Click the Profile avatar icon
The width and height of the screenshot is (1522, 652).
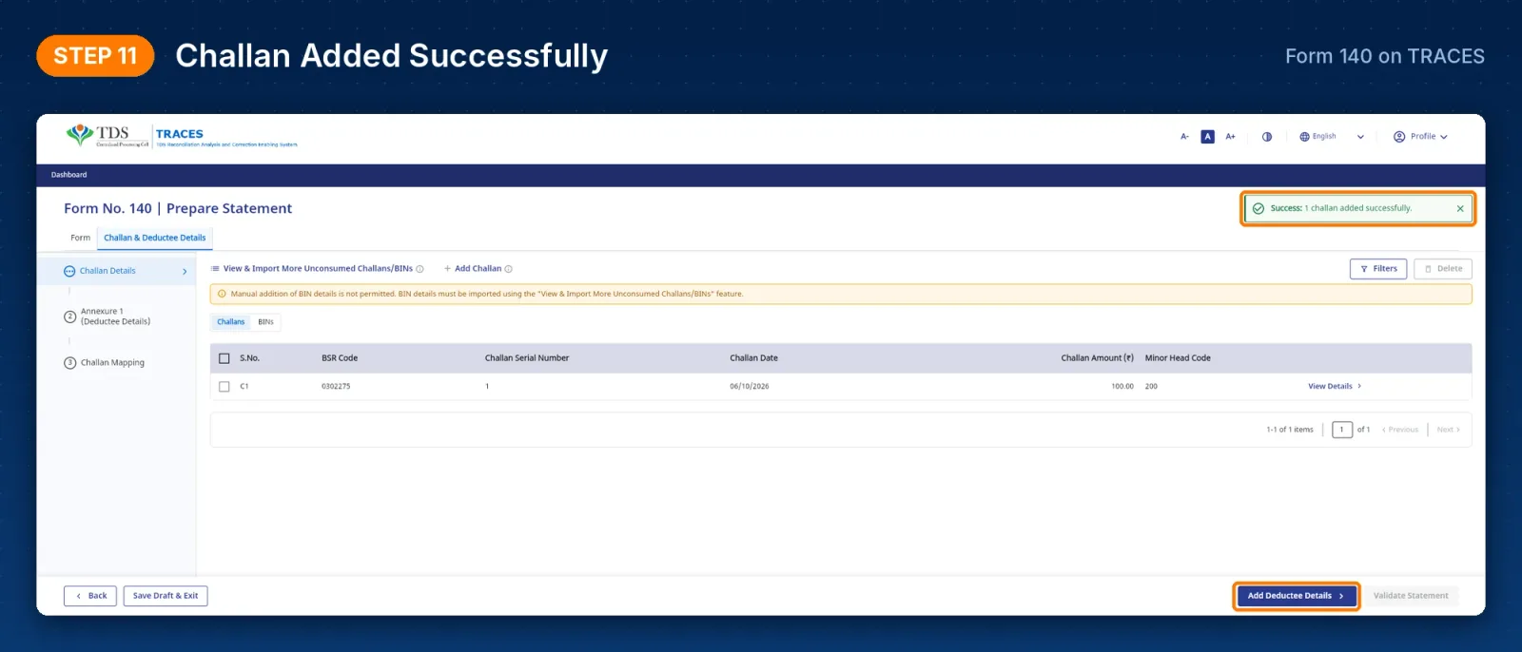pyautogui.click(x=1399, y=137)
